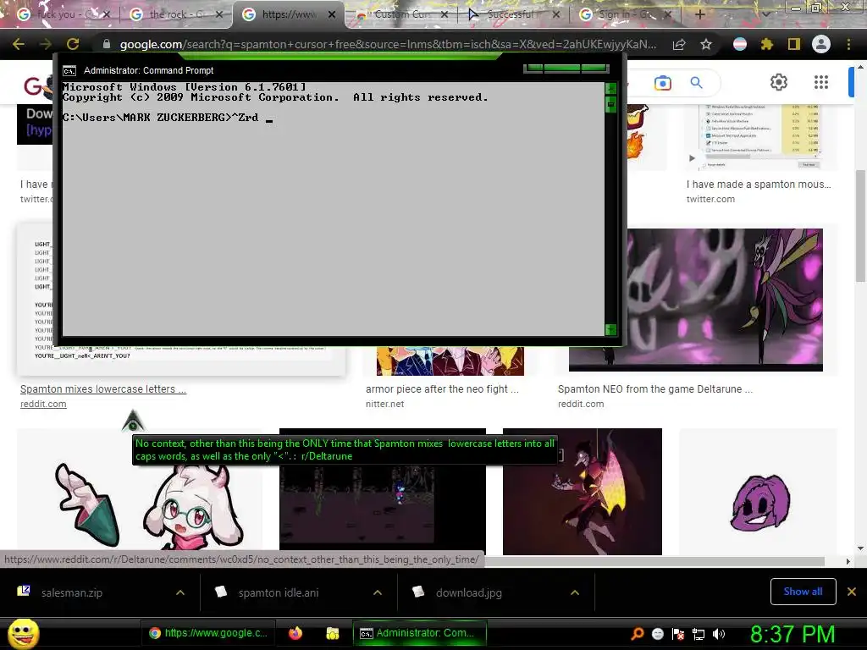The height and width of the screenshot is (650, 867).
Task: Switch to Chrome via taskbar button
Action: point(208,633)
